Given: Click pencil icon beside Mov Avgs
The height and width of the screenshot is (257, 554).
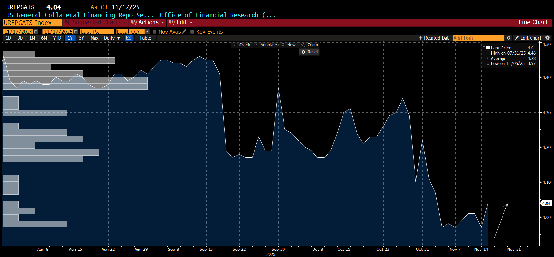Looking at the screenshot, I should coord(184,32).
